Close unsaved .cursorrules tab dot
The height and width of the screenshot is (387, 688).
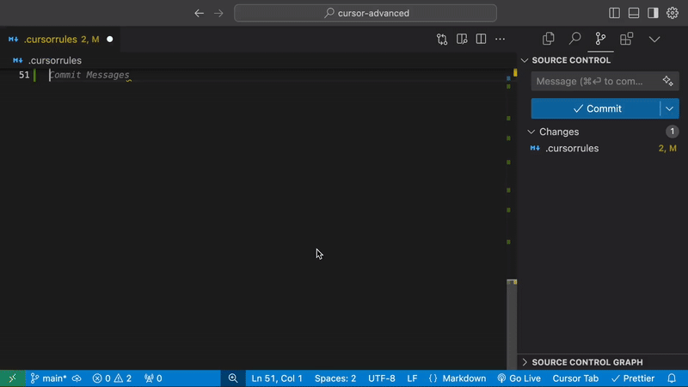point(110,40)
